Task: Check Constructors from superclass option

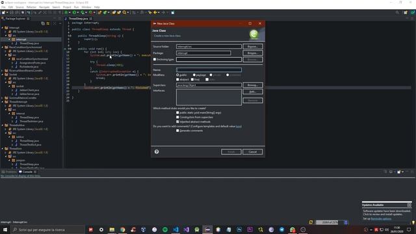Action: point(177,117)
